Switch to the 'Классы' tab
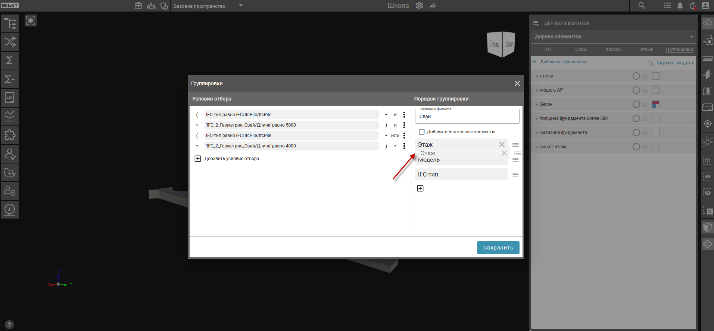The width and height of the screenshot is (714, 331). pos(613,50)
